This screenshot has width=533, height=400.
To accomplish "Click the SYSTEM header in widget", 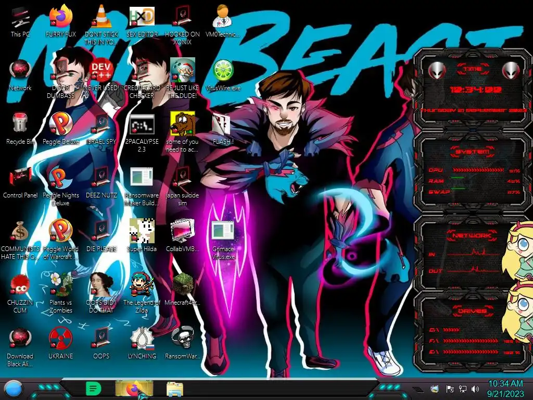I will (x=473, y=152).
